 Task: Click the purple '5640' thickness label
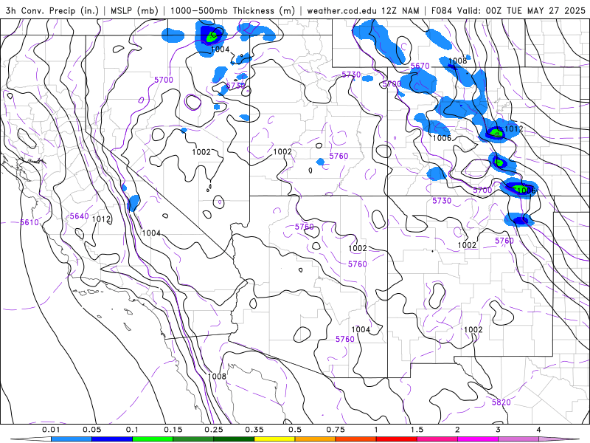[80, 216]
